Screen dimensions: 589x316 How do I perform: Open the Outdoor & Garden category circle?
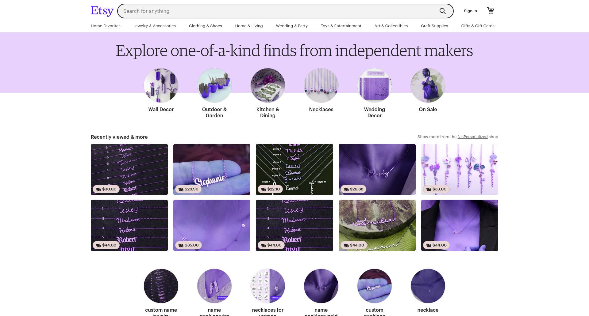(x=214, y=85)
